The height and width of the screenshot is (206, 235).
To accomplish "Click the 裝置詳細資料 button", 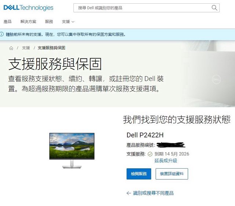I will (x=172, y=174).
